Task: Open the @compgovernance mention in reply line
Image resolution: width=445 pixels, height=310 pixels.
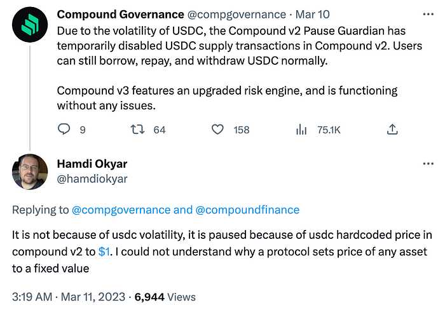Action: coord(120,210)
